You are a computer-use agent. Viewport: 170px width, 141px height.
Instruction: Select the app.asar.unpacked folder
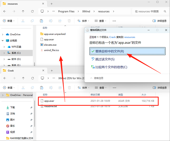click(53, 34)
